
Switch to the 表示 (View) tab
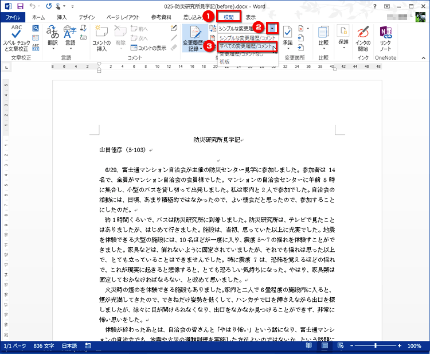point(251,17)
